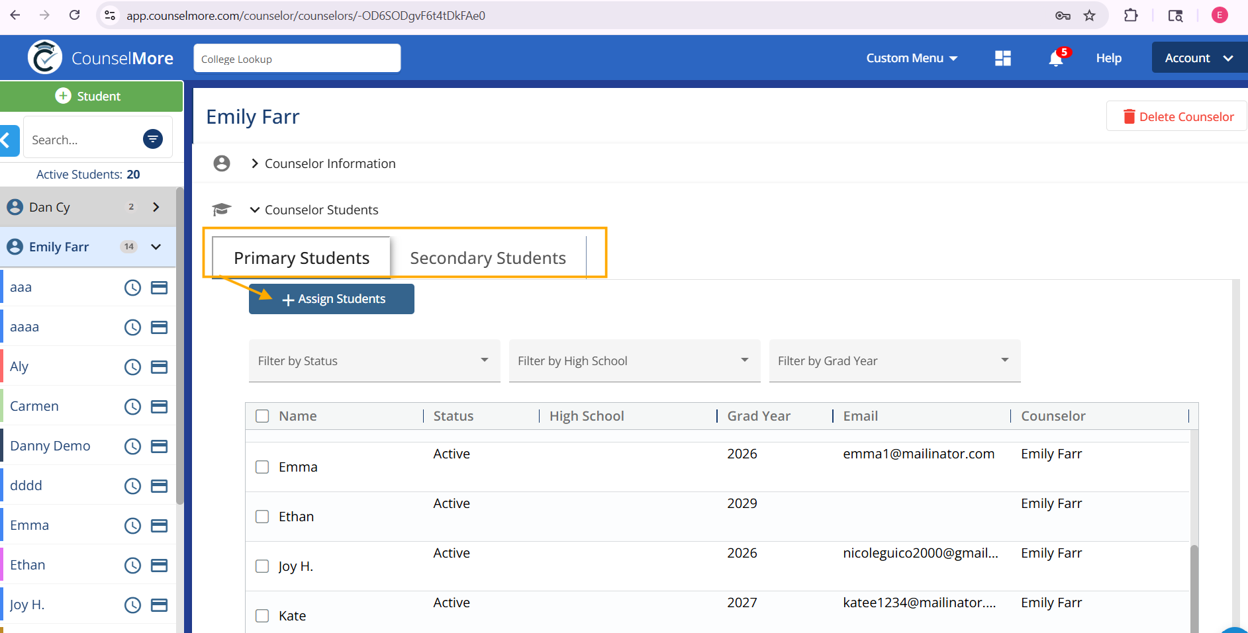Bookmark this page with the star icon
1248x633 pixels.
[1089, 16]
